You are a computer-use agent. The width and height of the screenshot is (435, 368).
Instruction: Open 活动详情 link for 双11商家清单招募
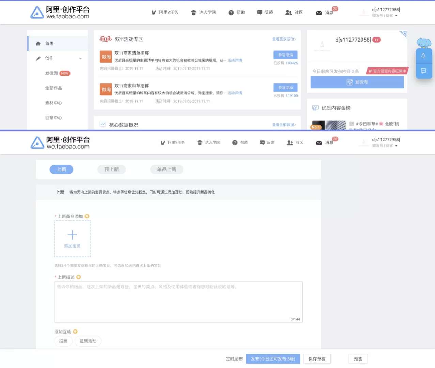point(235,60)
